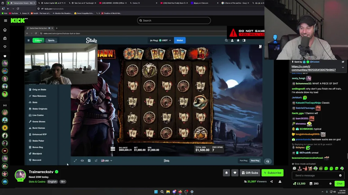Click the browser back arrow
Image resolution: width=348 pixels, height=195 pixels.
point(8,9)
